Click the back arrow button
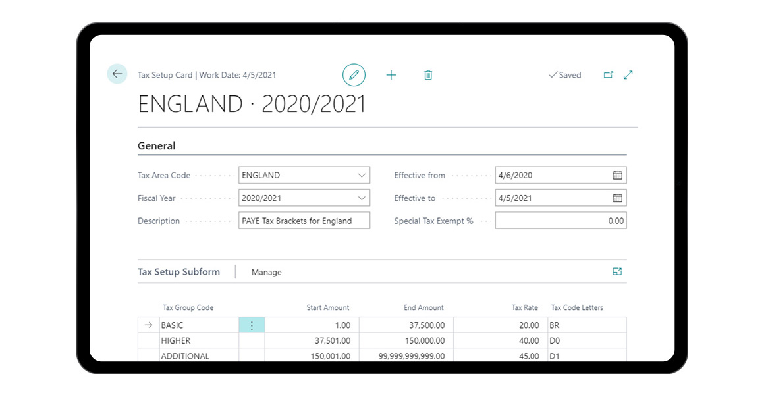This screenshot has height=395, width=764. [x=117, y=74]
